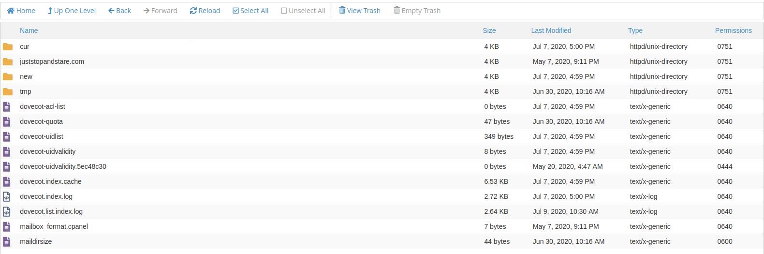Sort by the Type column header
The height and width of the screenshot is (254, 764).
(x=635, y=30)
